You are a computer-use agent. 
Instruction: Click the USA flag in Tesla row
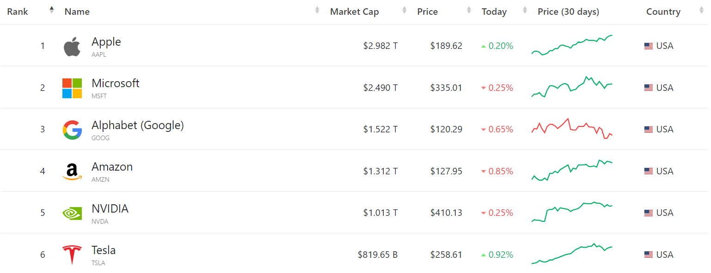click(x=649, y=255)
